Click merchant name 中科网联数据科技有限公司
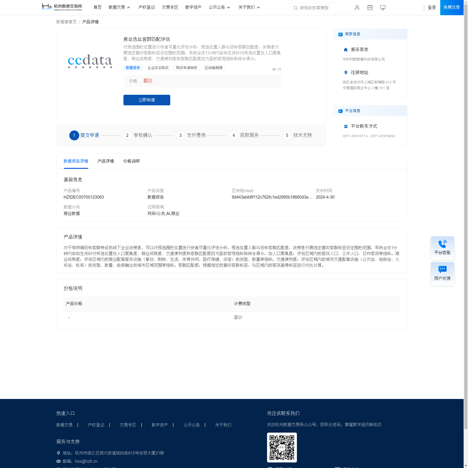The height and width of the screenshot is (468, 468). pyautogui.click(x=364, y=59)
